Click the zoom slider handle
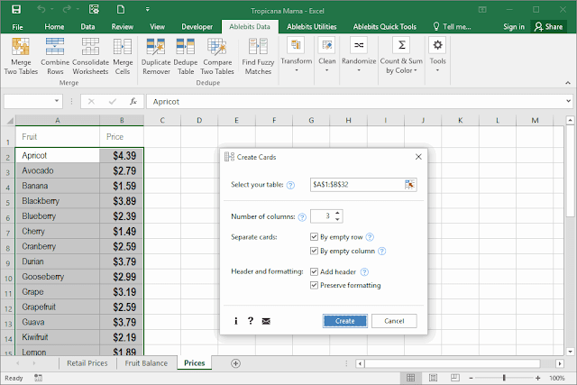The width and height of the screenshot is (577, 385). (x=504, y=378)
